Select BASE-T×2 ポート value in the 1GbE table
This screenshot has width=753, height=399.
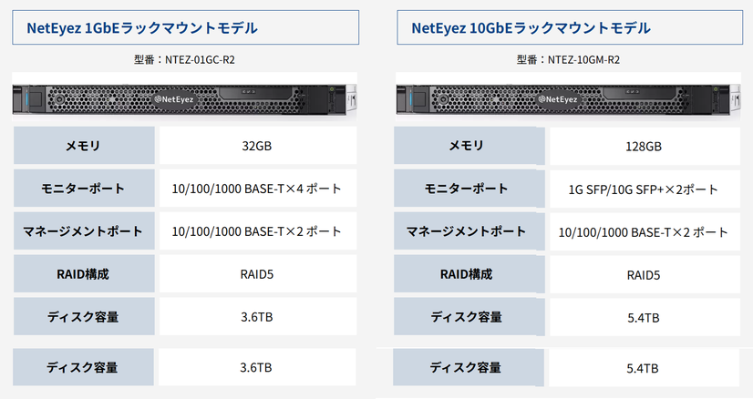pos(257,231)
